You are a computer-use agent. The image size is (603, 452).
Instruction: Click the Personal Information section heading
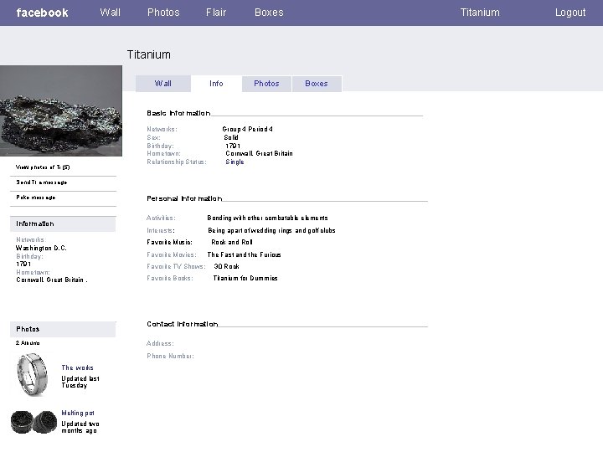(x=184, y=198)
